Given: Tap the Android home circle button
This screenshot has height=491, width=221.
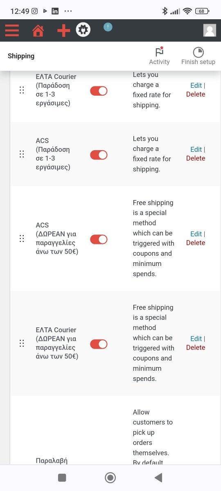Looking at the screenshot, I should tap(110, 477).
